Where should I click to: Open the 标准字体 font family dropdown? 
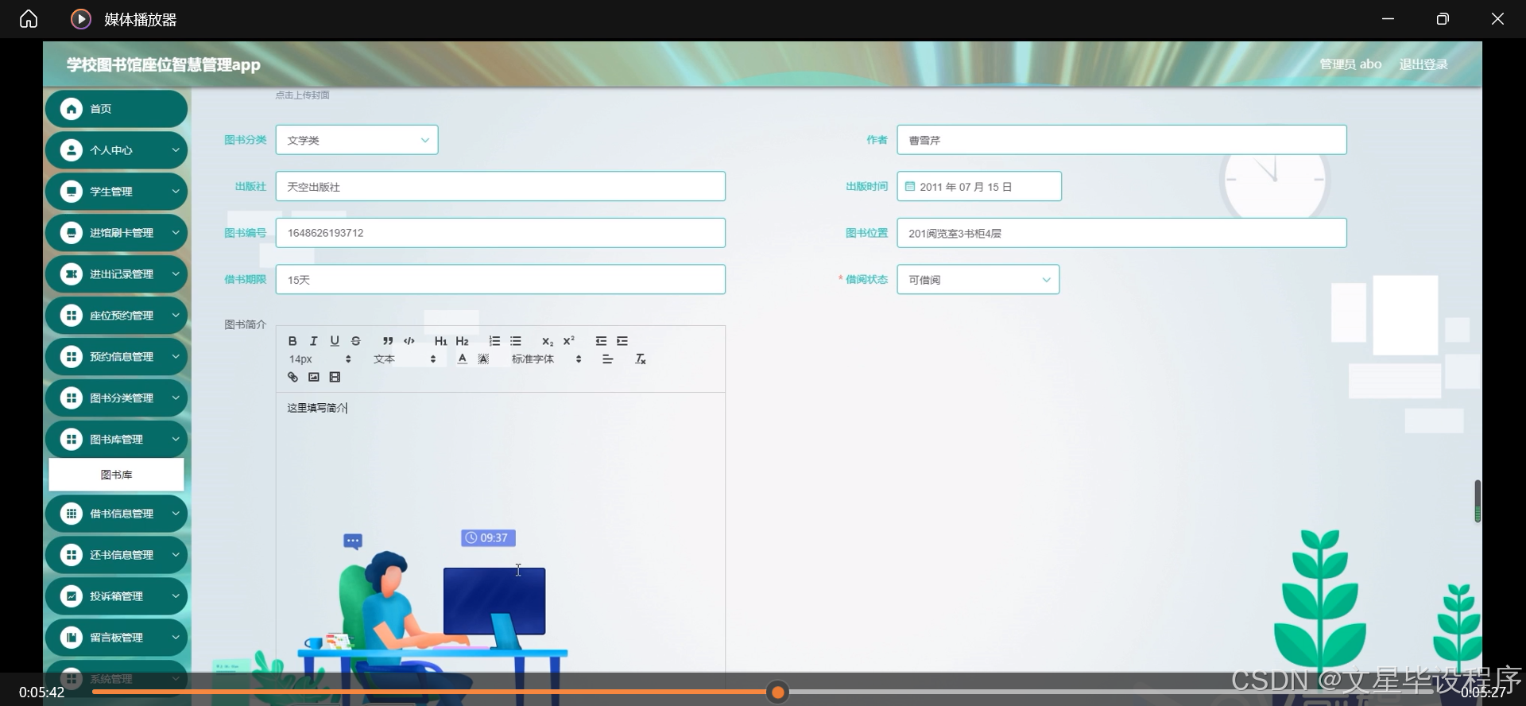546,359
